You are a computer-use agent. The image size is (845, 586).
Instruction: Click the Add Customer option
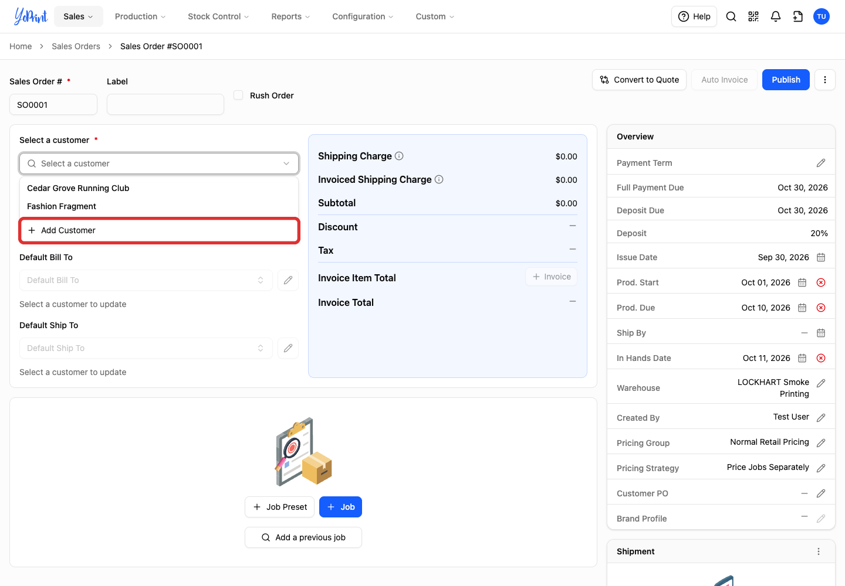(x=160, y=230)
